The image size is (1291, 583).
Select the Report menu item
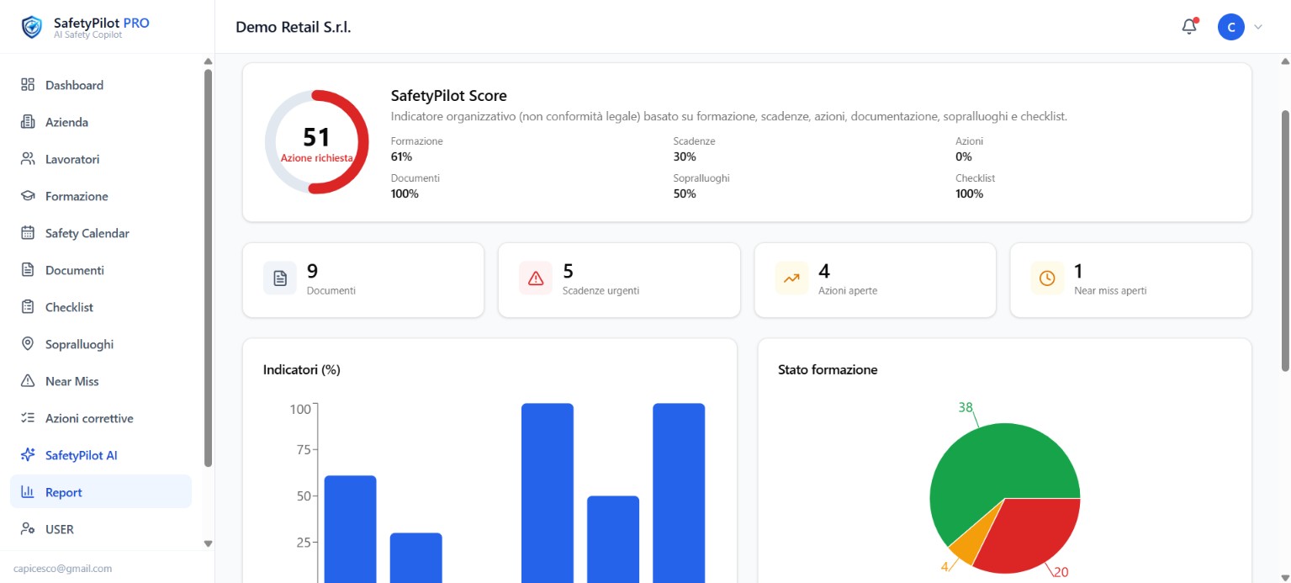(x=101, y=492)
